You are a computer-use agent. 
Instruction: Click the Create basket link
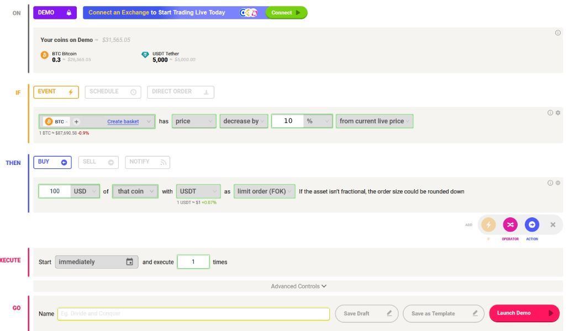[x=123, y=122]
